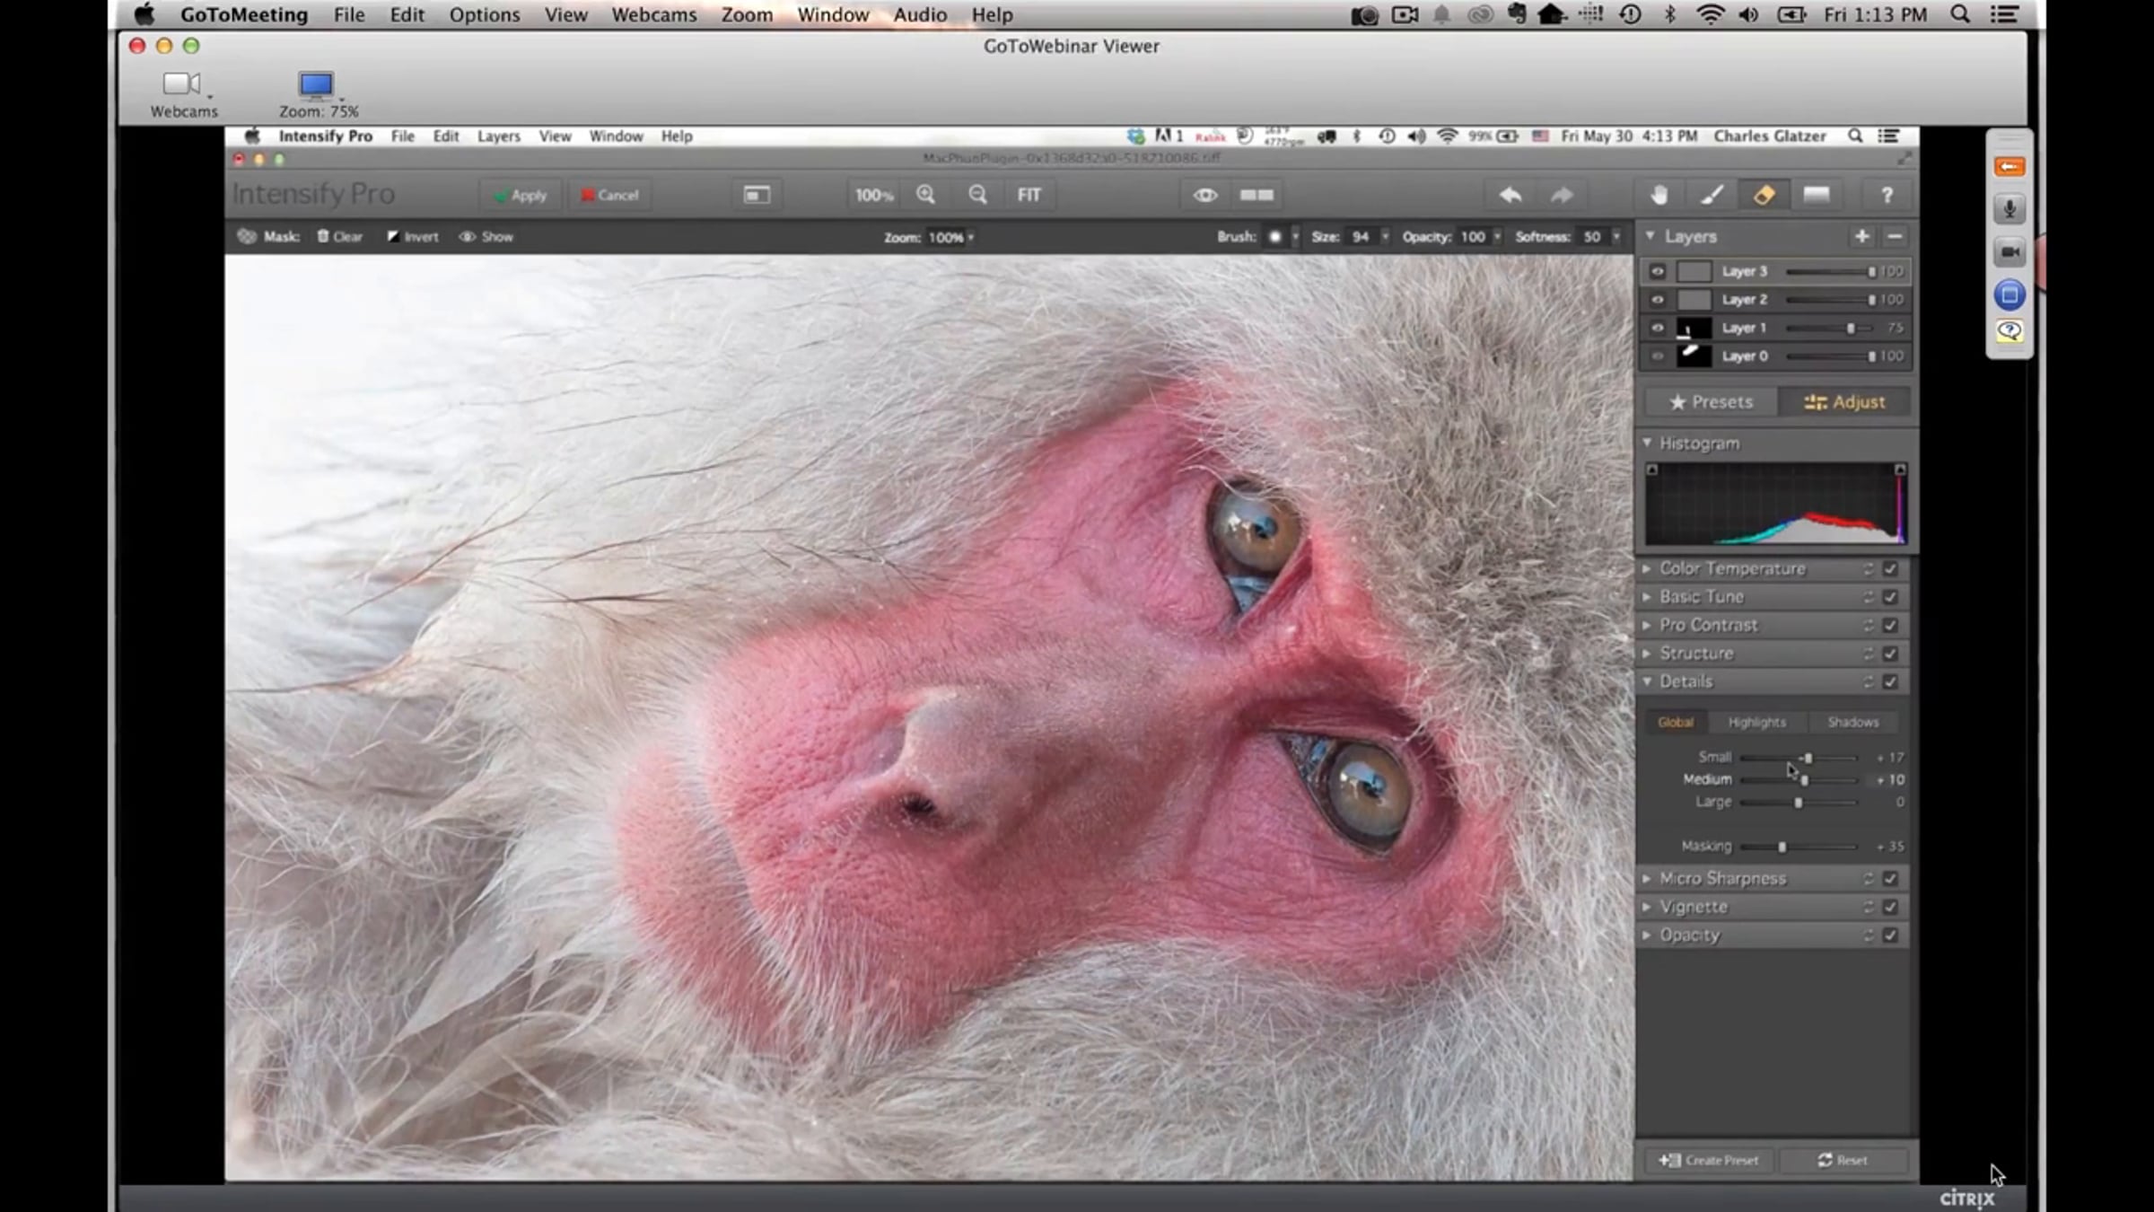This screenshot has height=1212, width=2154.
Task: Click the undo arrow icon
Action: pos(1510,195)
